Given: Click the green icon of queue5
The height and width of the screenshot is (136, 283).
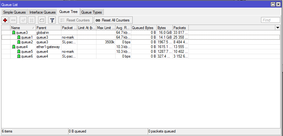Looking at the screenshot, I should 19,52.
